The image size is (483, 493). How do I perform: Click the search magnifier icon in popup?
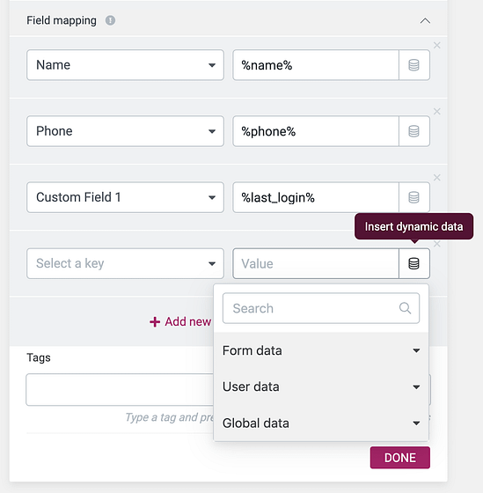[x=405, y=308]
